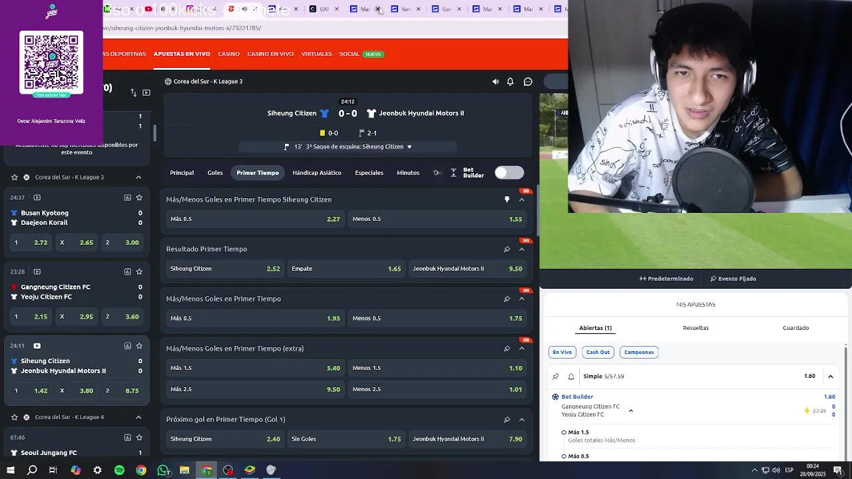This screenshot has width=852, height=479.
Task: Select the Primer Tiempo tab
Action: point(258,173)
